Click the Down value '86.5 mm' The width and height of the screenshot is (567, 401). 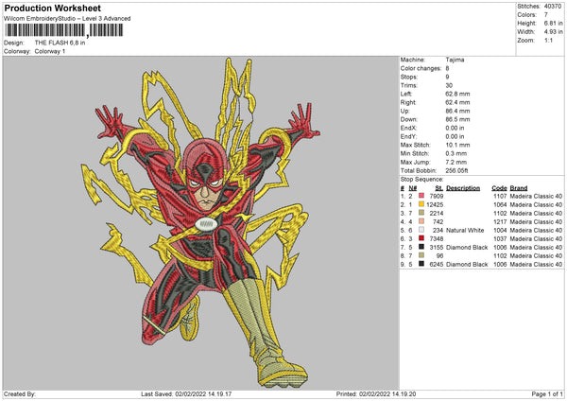coord(457,119)
